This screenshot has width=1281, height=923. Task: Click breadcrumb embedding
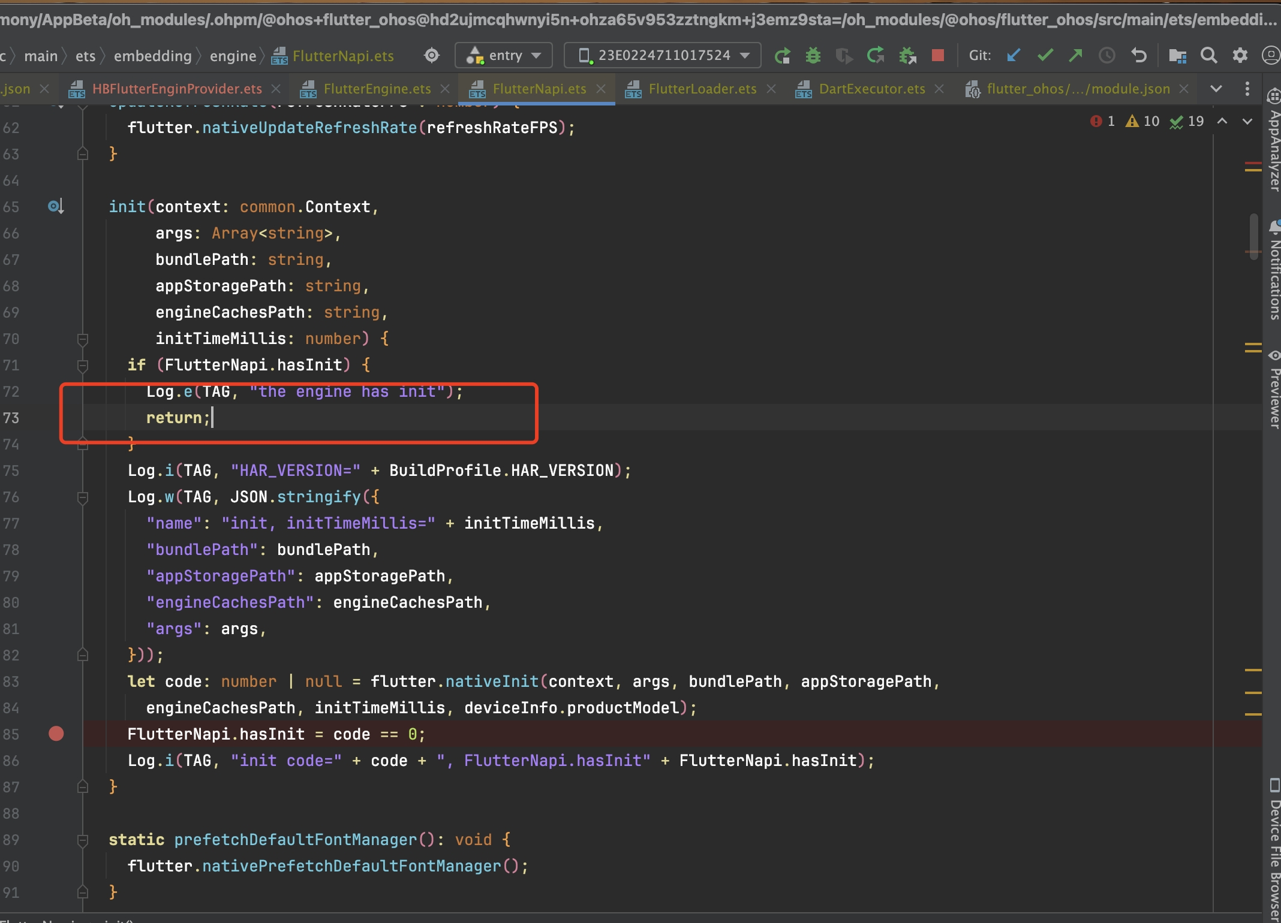tap(153, 56)
